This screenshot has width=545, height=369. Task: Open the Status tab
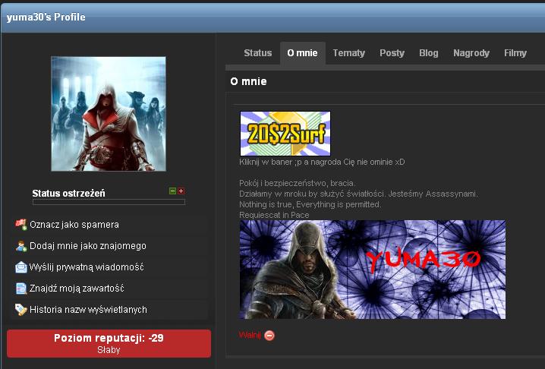pyautogui.click(x=258, y=53)
